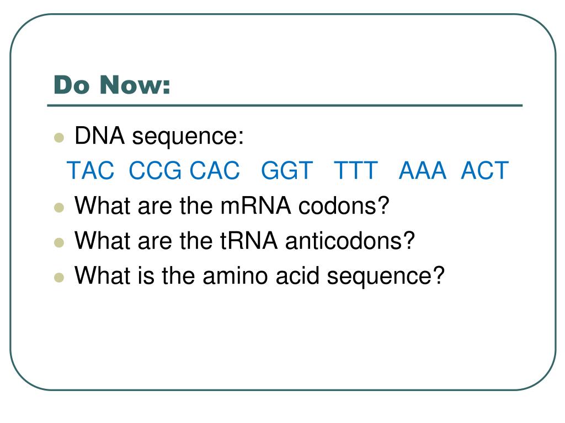The height and width of the screenshot is (423, 565).
Task: Click the TTT codon
Action: click(356, 171)
